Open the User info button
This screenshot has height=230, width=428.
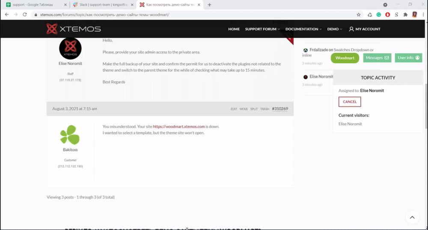(x=408, y=58)
